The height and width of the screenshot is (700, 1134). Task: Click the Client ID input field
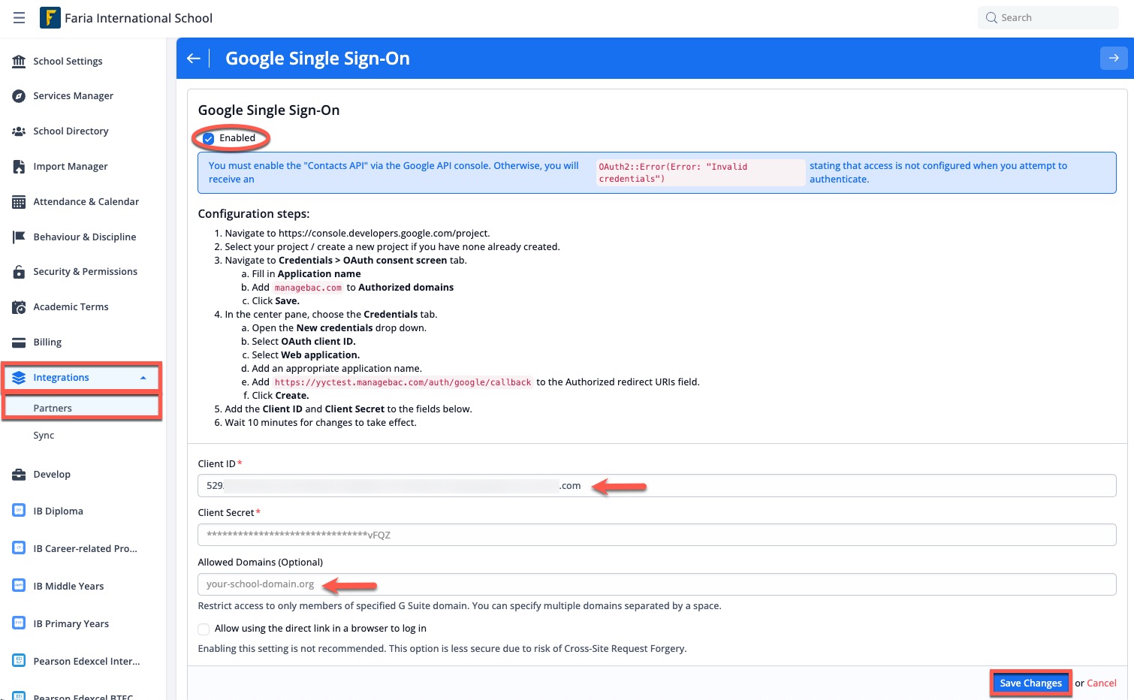coord(657,486)
